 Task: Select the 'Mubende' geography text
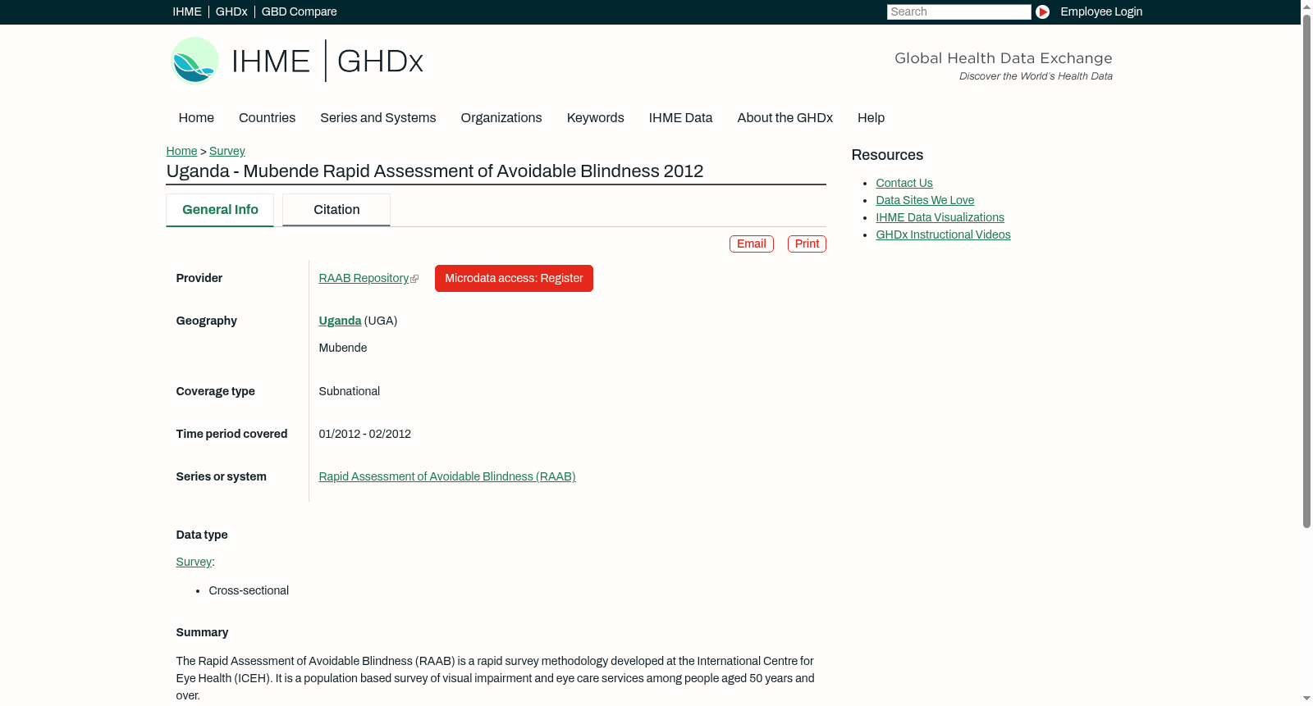343,348
